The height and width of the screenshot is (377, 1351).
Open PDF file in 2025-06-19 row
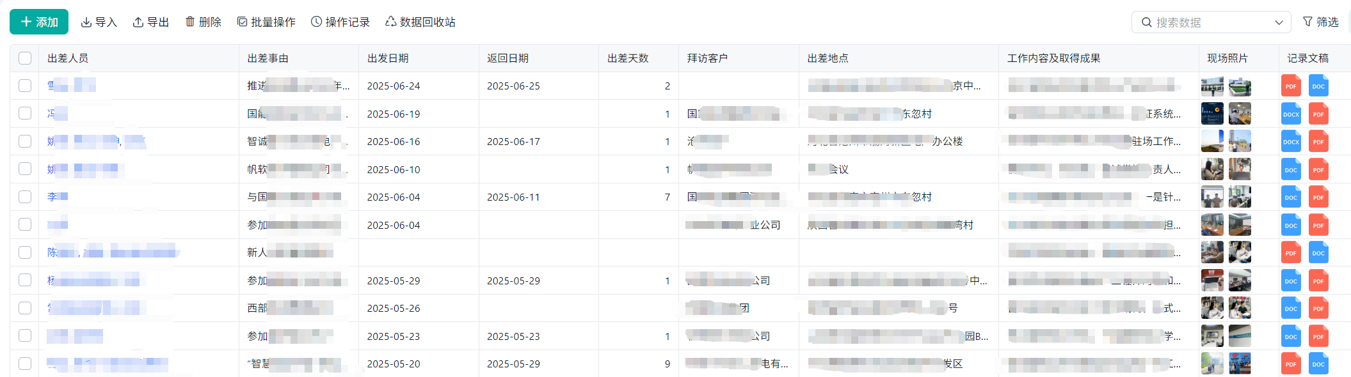[1318, 114]
